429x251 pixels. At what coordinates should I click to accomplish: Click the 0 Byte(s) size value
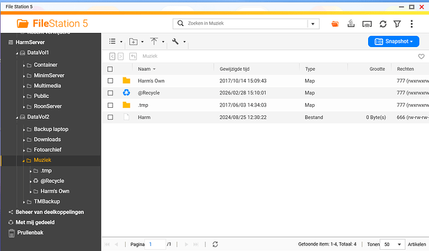pyautogui.click(x=376, y=117)
